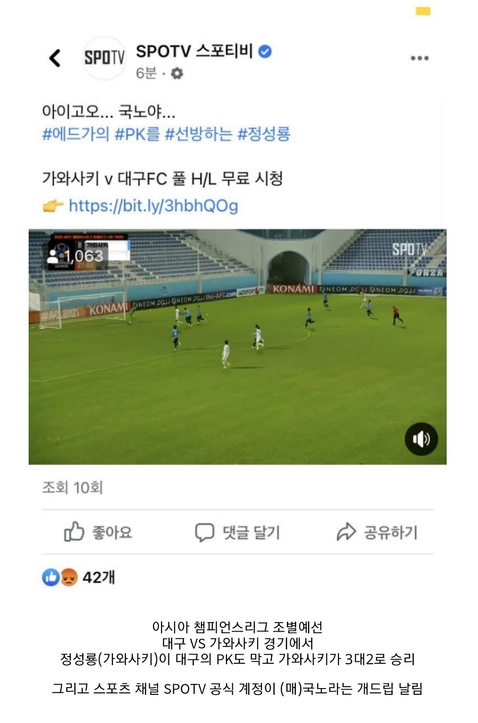Open the #정성룡 hashtag
This screenshot has width=478, height=723.
(264, 134)
